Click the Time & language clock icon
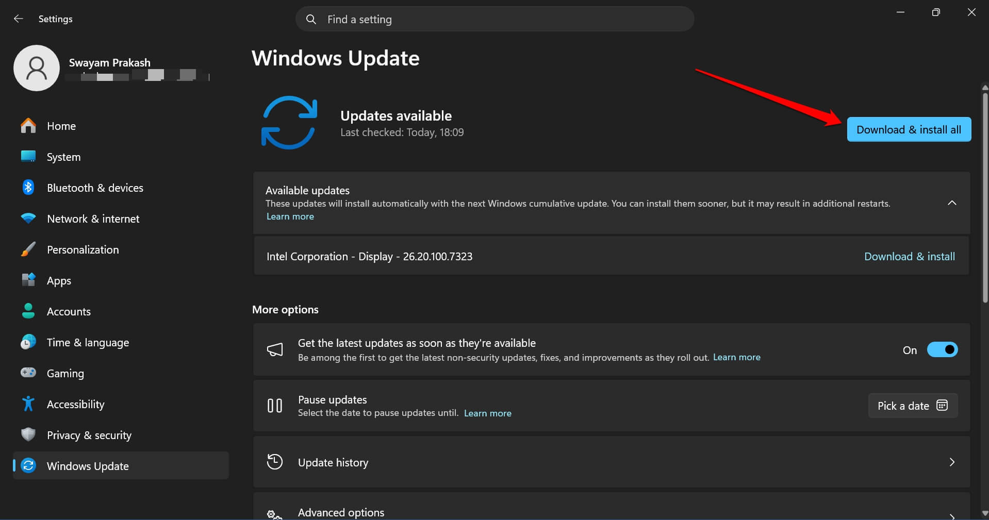 [x=28, y=342]
